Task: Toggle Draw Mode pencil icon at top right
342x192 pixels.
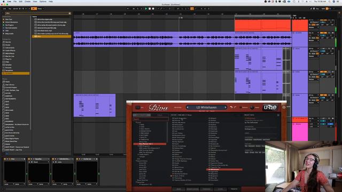Action: 311,9
